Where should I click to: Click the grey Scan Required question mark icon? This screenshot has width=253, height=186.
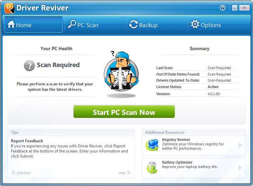pos(29,66)
